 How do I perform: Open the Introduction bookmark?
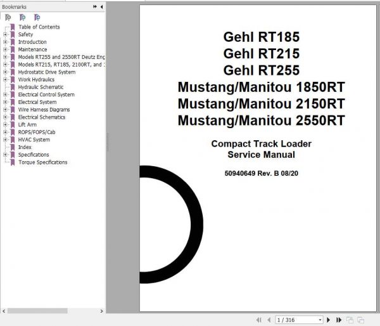click(x=32, y=42)
